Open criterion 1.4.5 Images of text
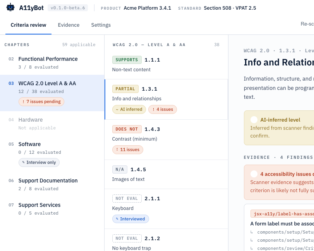Screen dimensions: 314x251 point(166,174)
